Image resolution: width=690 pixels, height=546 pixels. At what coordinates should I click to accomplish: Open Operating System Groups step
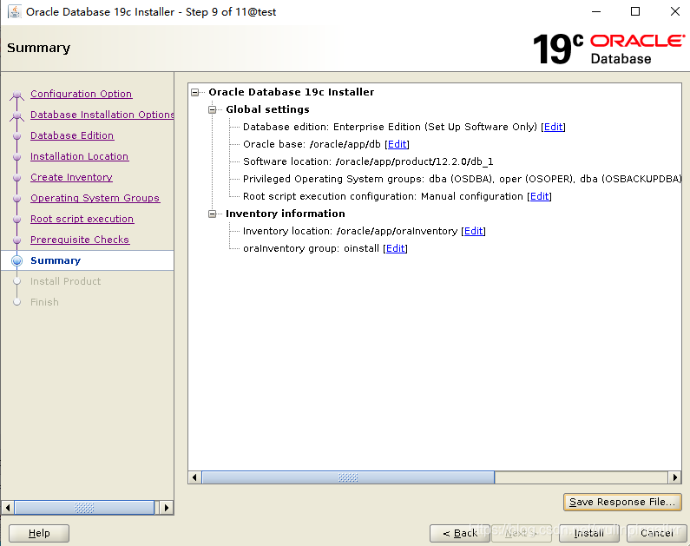point(95,198)
